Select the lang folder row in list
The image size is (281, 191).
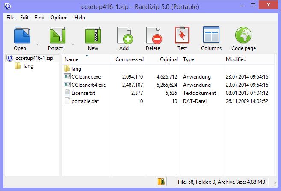[x=76, y=69]
